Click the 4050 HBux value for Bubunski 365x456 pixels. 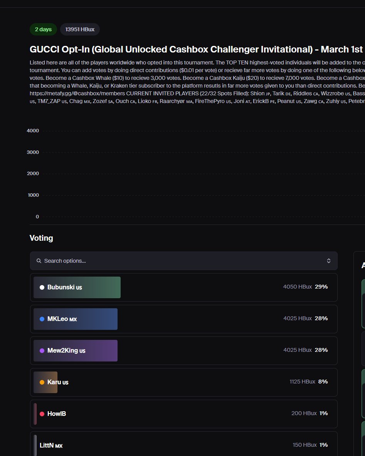tap(298, 287)
